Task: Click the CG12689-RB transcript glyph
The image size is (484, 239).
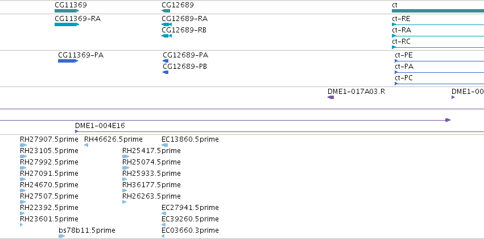Action: coord(167,36)
